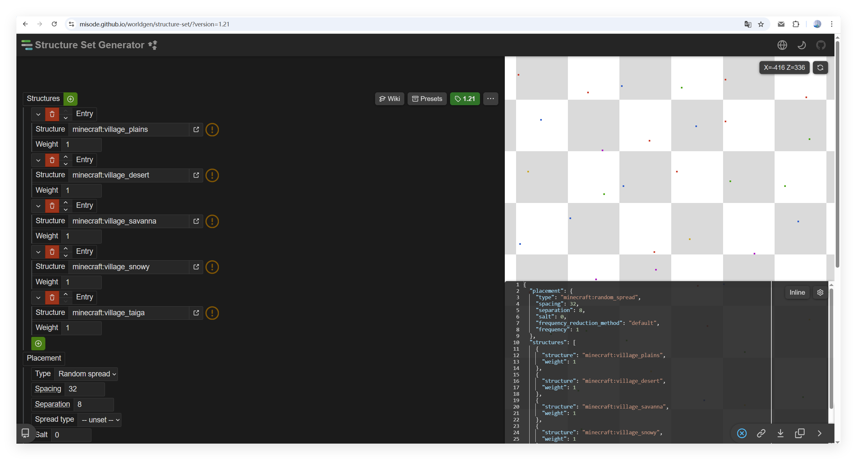Add a new structure entry via Structures plus

tap(70, 99)
